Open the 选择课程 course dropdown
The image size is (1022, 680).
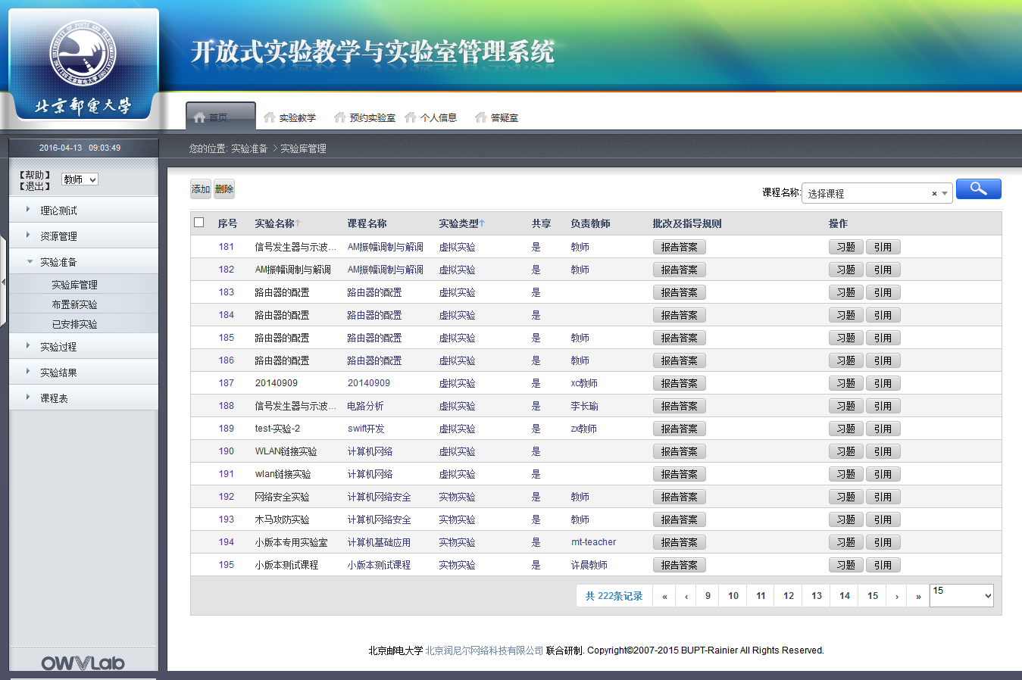coord(877,194)
